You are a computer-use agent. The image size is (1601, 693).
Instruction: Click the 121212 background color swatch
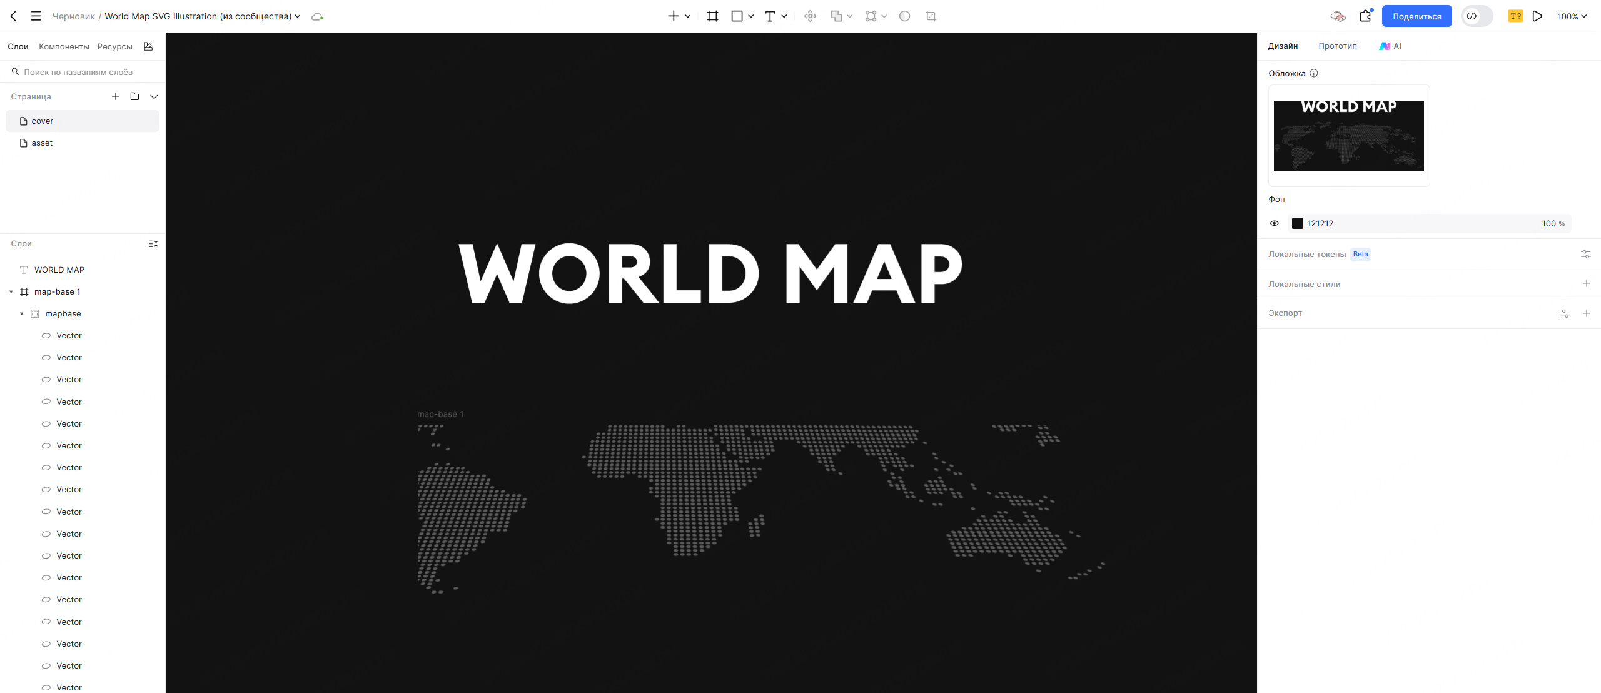(1298, 223)
